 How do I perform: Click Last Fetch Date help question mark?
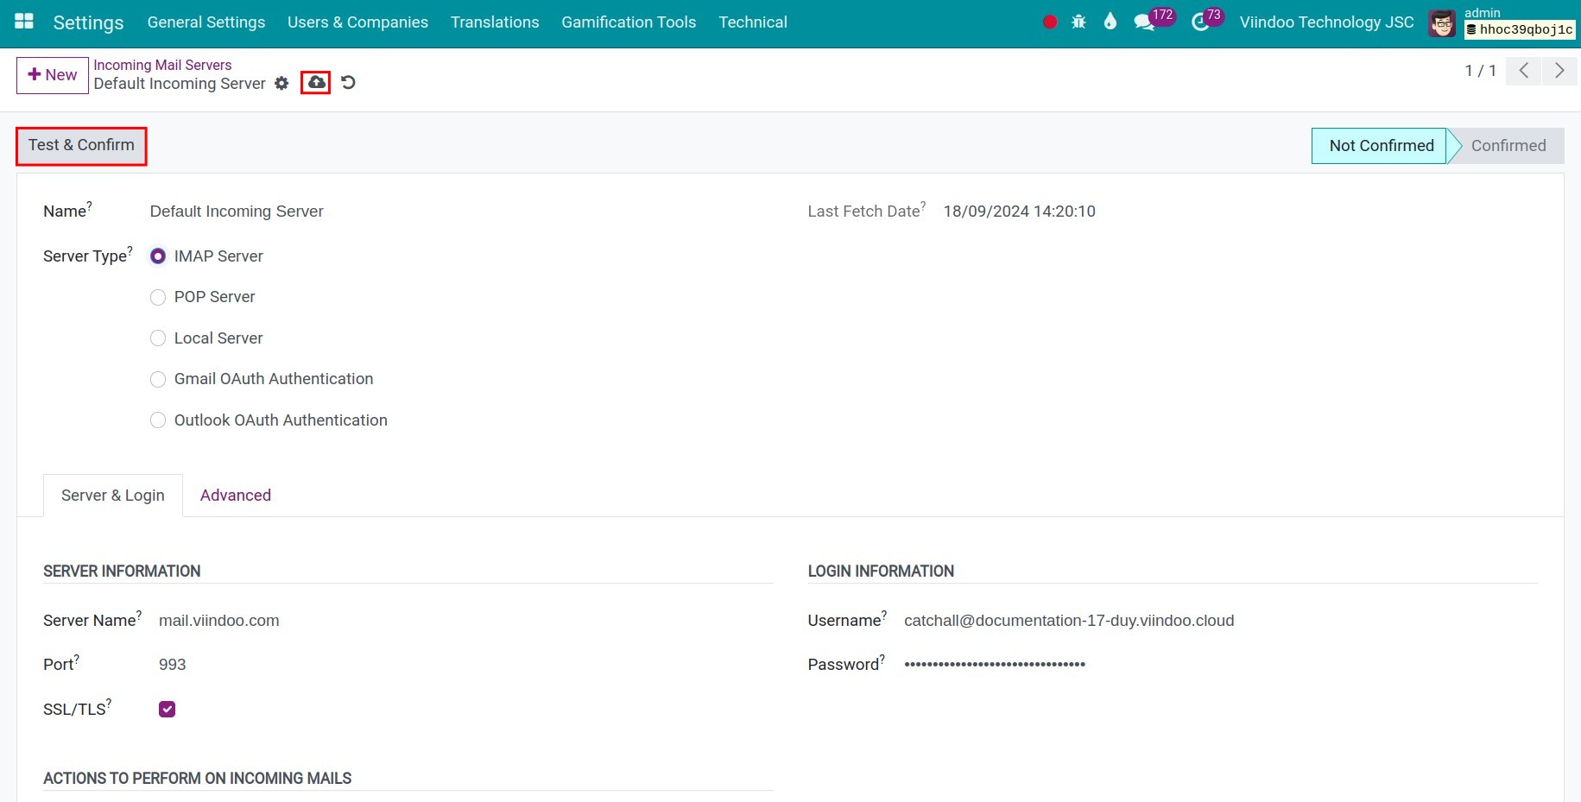click(x=923, y=205)
